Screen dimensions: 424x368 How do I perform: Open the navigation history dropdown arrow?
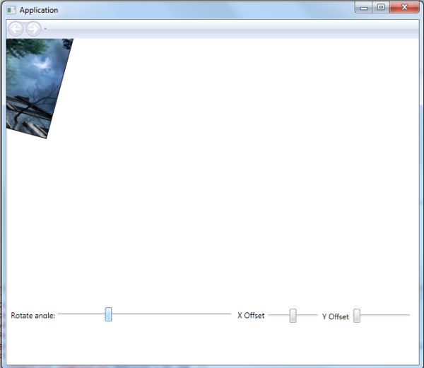coord(46,29)
